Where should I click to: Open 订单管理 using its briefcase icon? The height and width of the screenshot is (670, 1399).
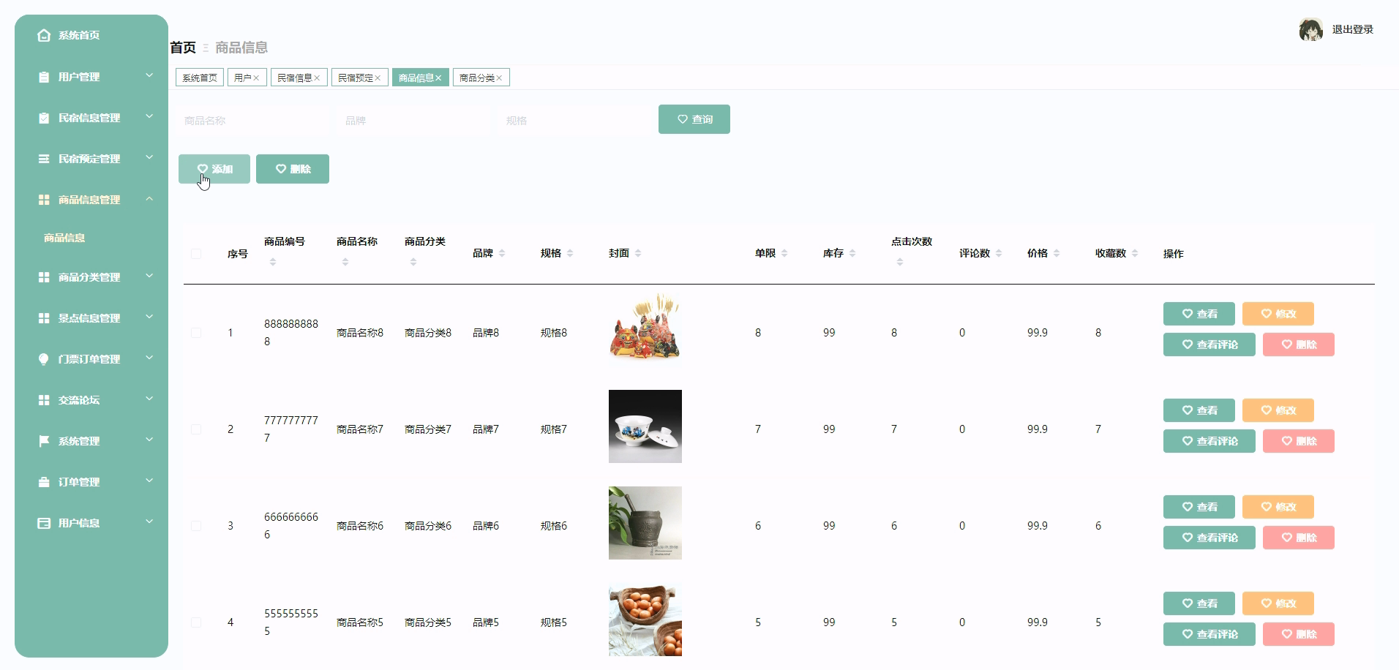pyautogui.click(x=42, y=481)
